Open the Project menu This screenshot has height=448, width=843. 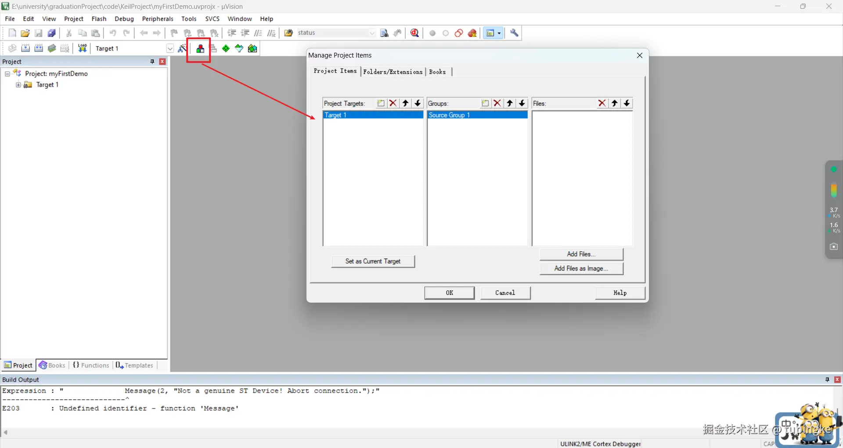(74, 19)
